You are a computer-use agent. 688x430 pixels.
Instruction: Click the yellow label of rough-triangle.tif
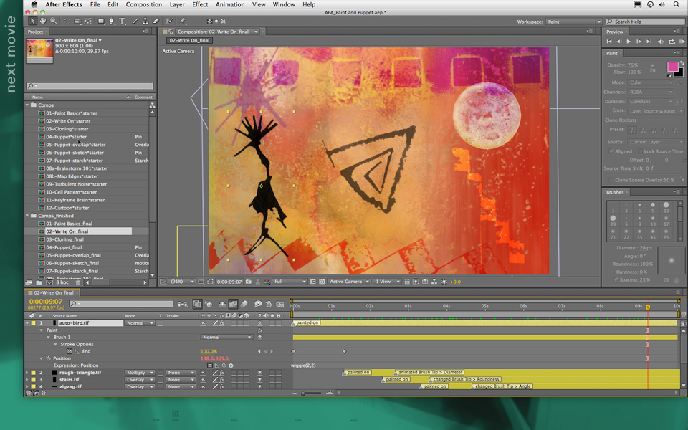coord(34,373)
